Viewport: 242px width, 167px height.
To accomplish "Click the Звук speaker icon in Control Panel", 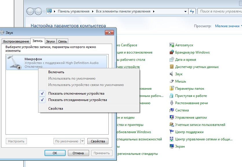I will coord(172,74).
